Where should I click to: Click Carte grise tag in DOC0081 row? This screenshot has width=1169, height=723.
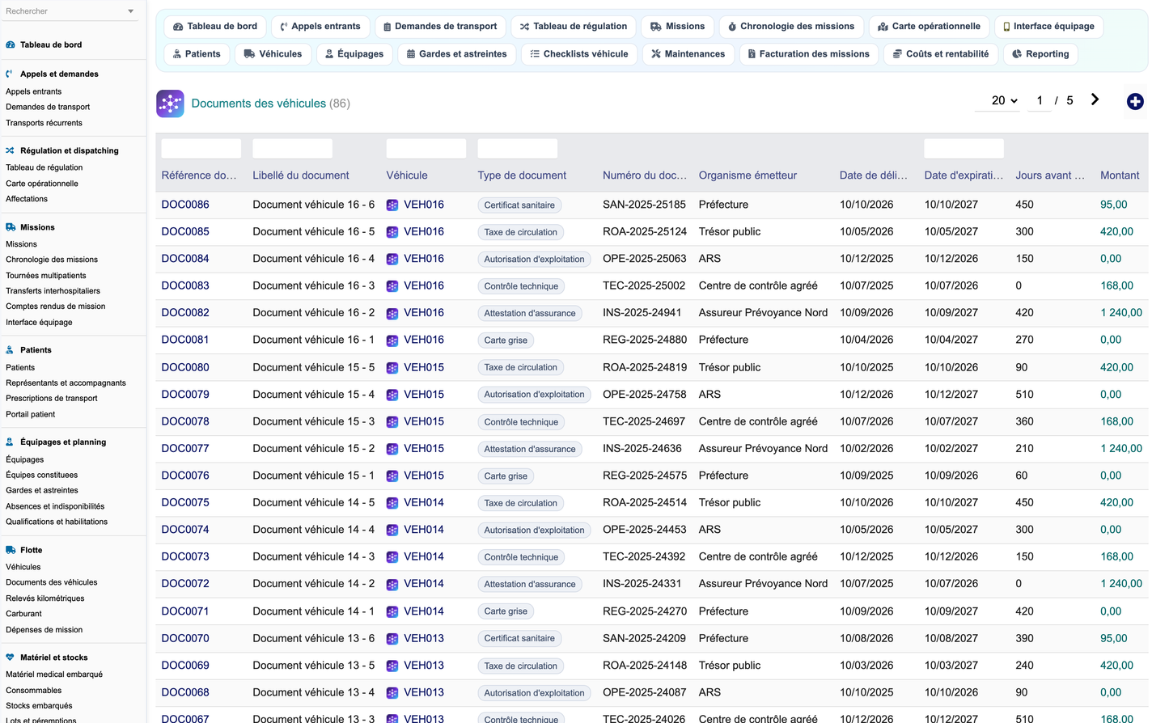(506, 340)
